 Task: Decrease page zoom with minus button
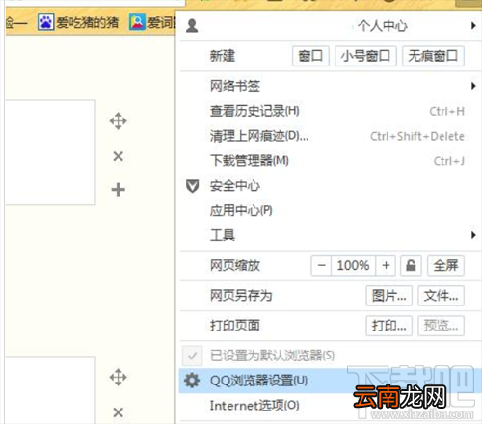coord(321,265)
